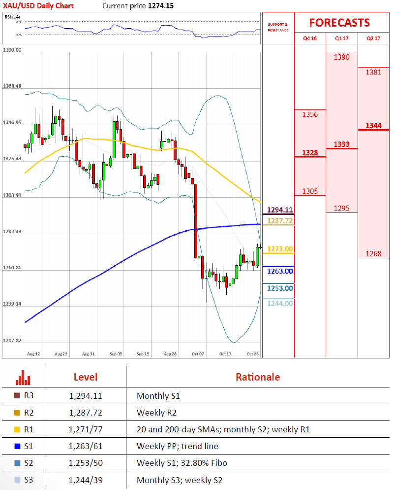Select the Q2 17 forecast column header

pos(373,38)
